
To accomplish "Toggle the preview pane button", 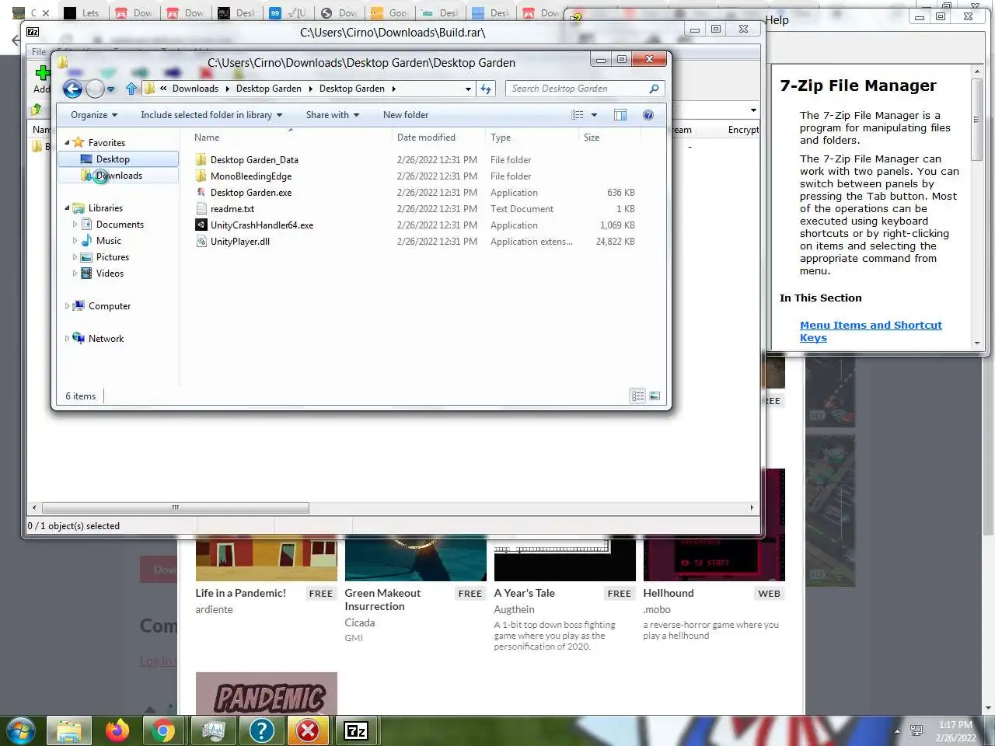I will 620,115.
